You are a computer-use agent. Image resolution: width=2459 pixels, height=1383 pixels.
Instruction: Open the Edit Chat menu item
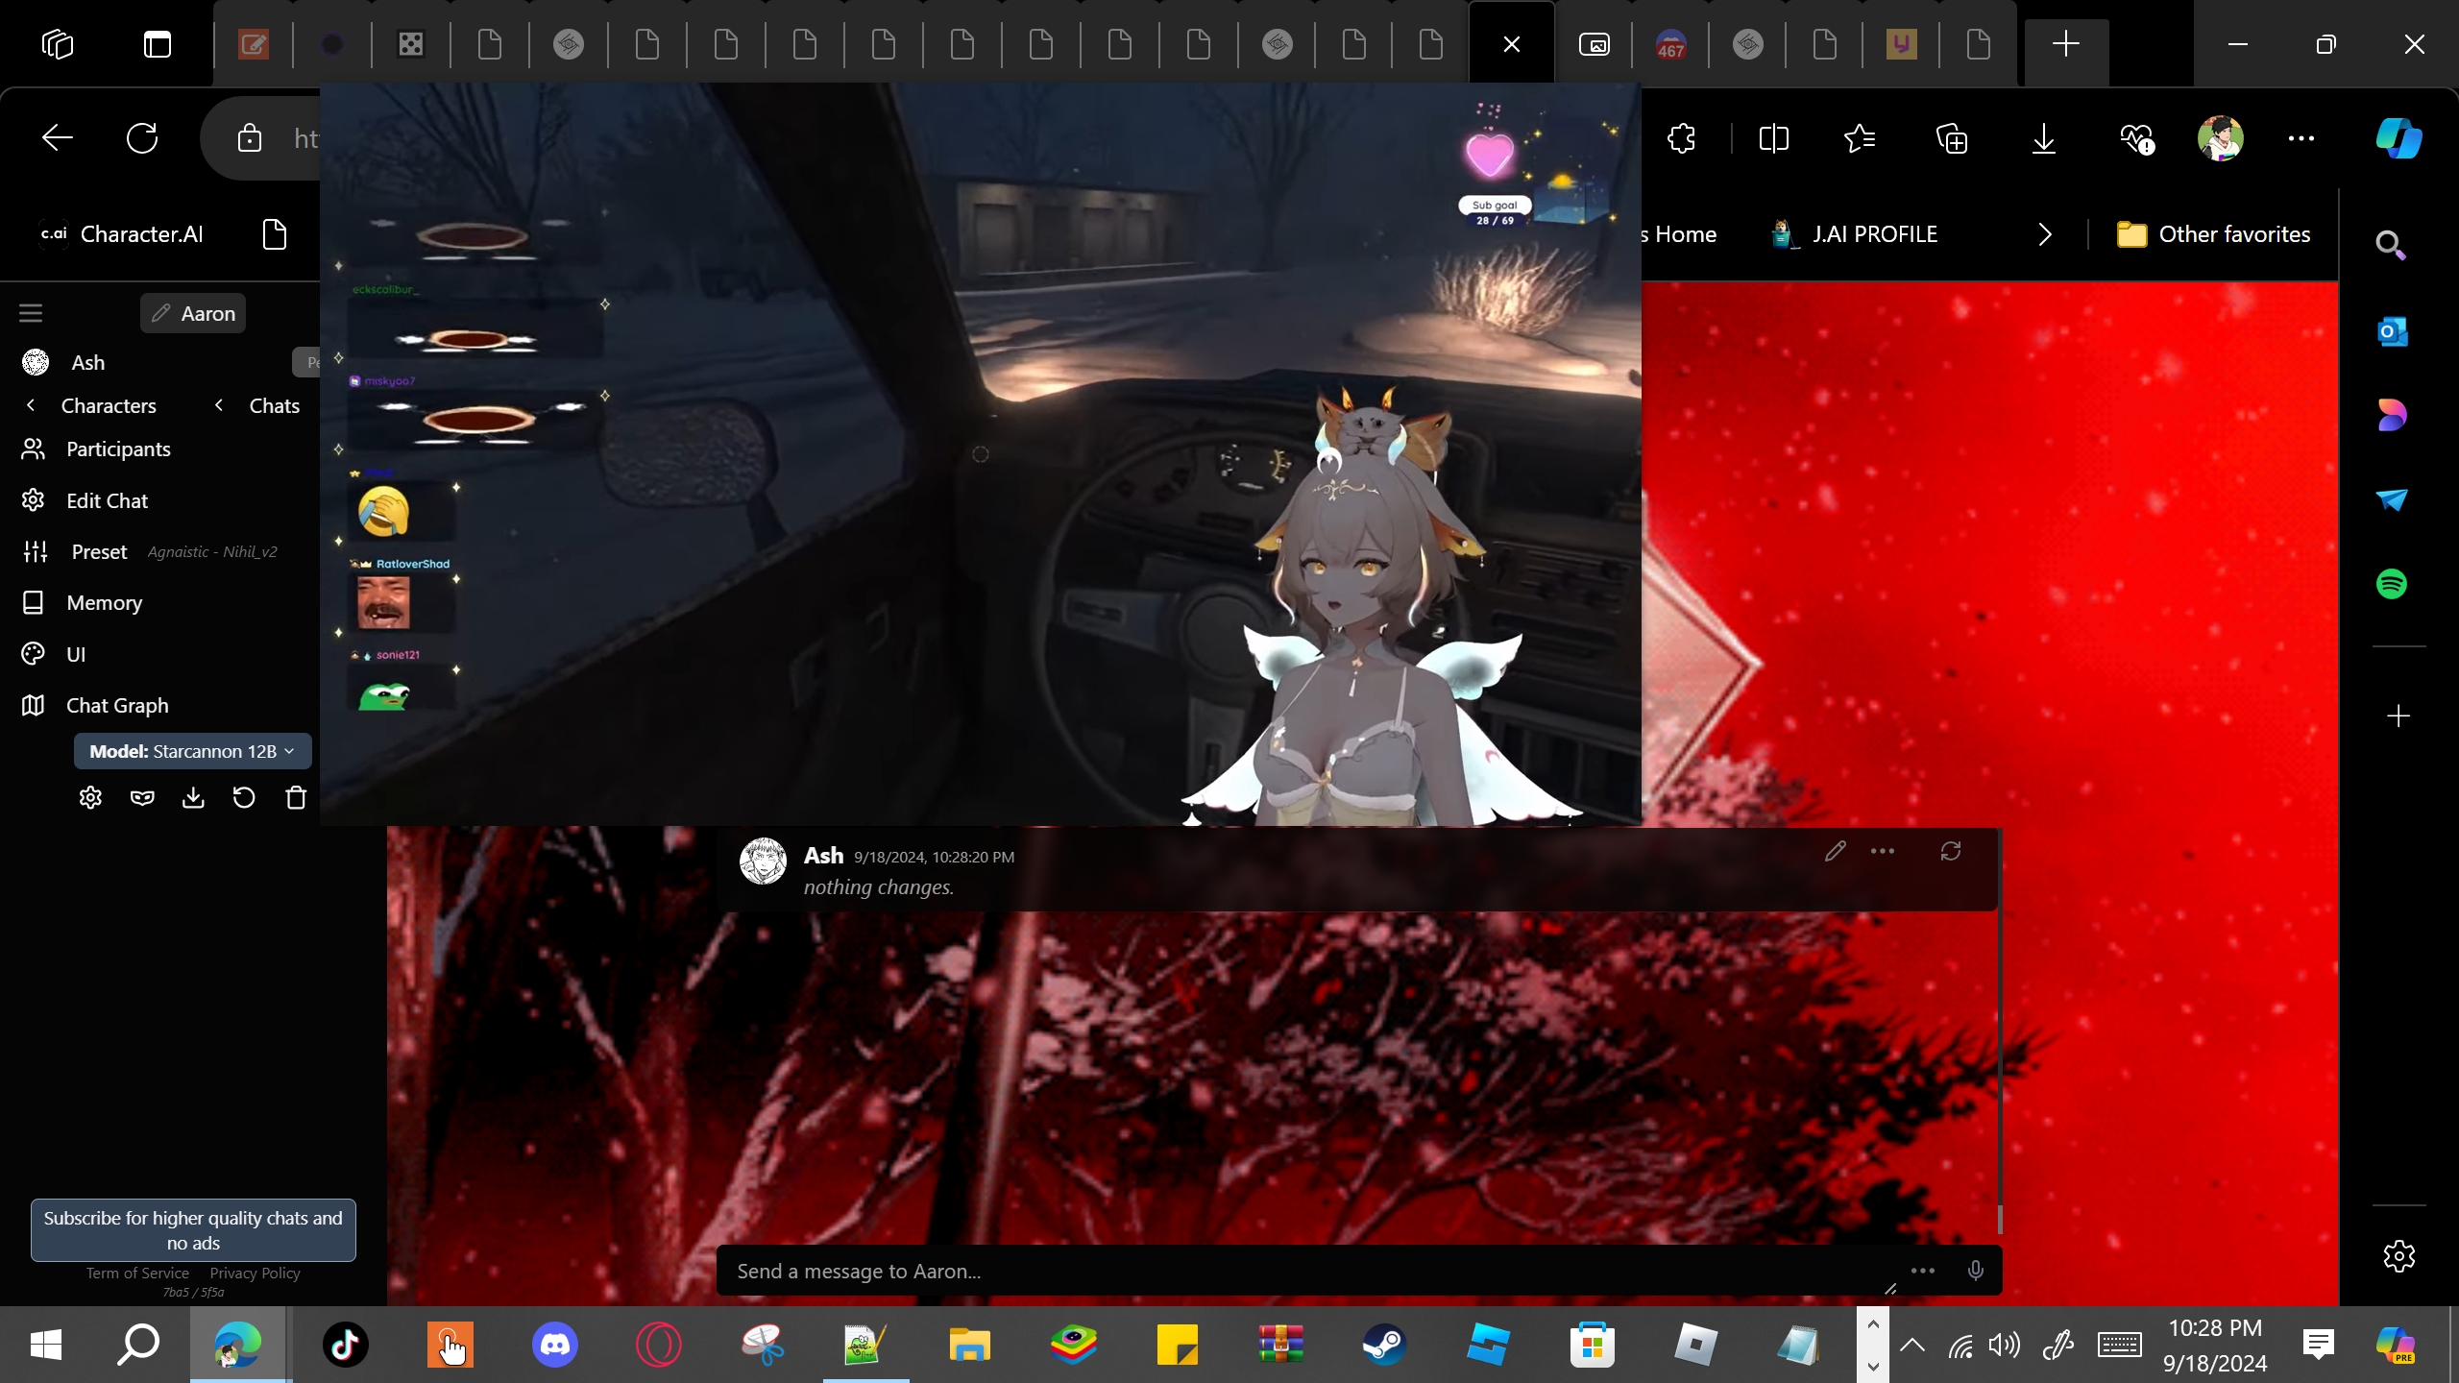click(107, 500)
